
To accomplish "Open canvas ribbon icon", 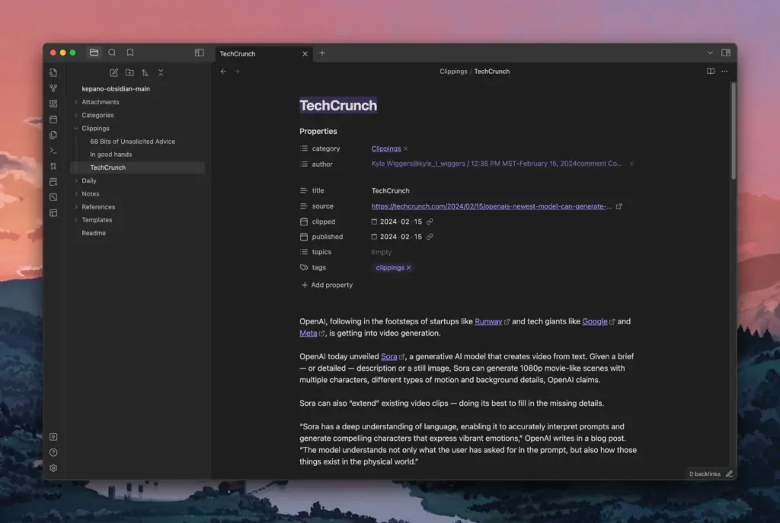I will point(53,104).
